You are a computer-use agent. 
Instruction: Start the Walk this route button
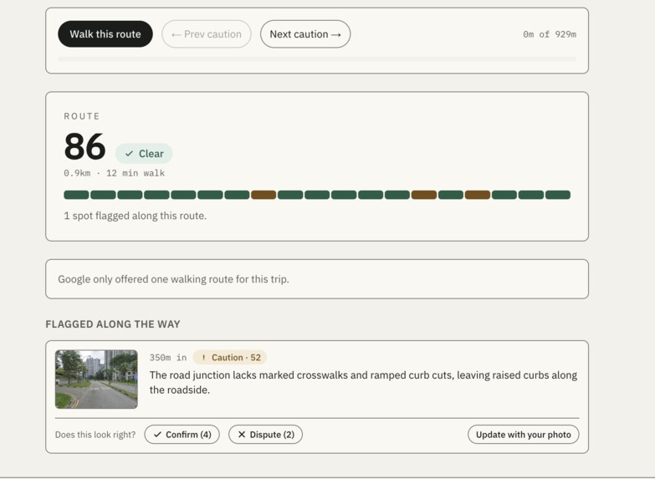pyautogui.click(x=105, y=33)
